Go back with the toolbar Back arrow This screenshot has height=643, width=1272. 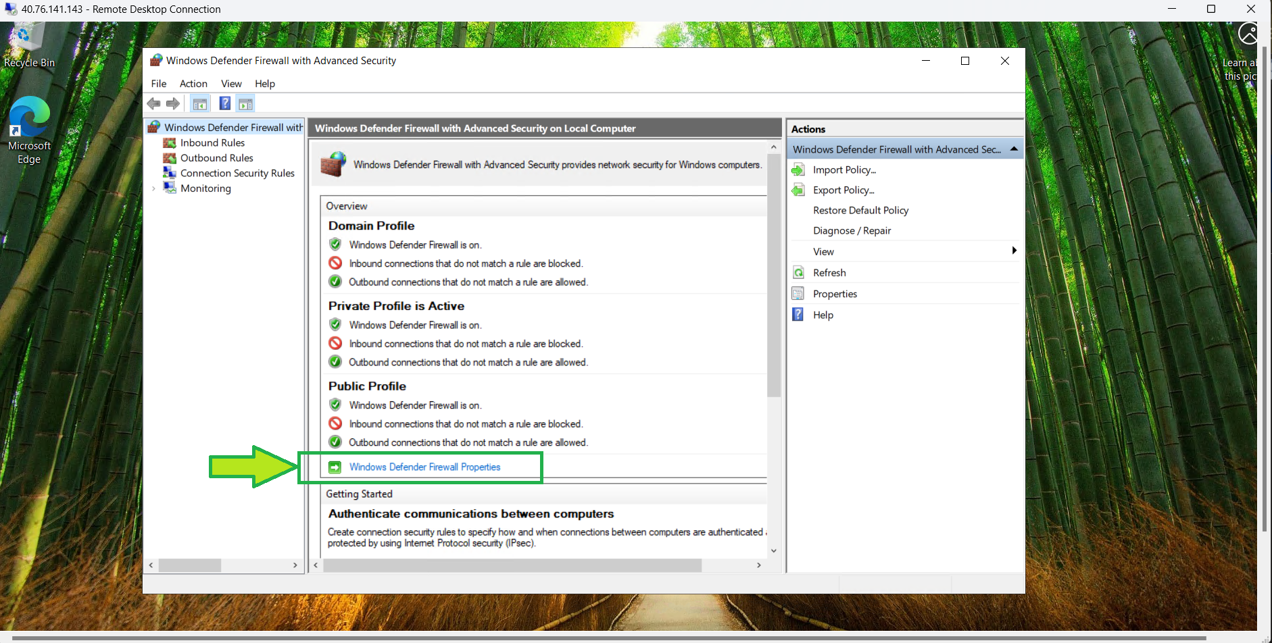[x=154, y=104]
